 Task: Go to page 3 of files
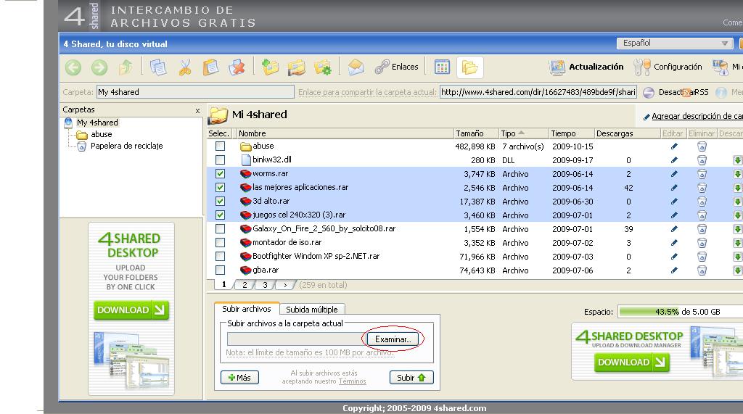tap(266, 285)
